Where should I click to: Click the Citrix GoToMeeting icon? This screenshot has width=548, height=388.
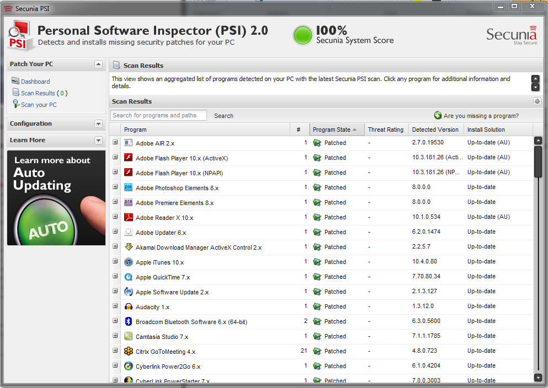pyautogui.click(x=128, y=351)
